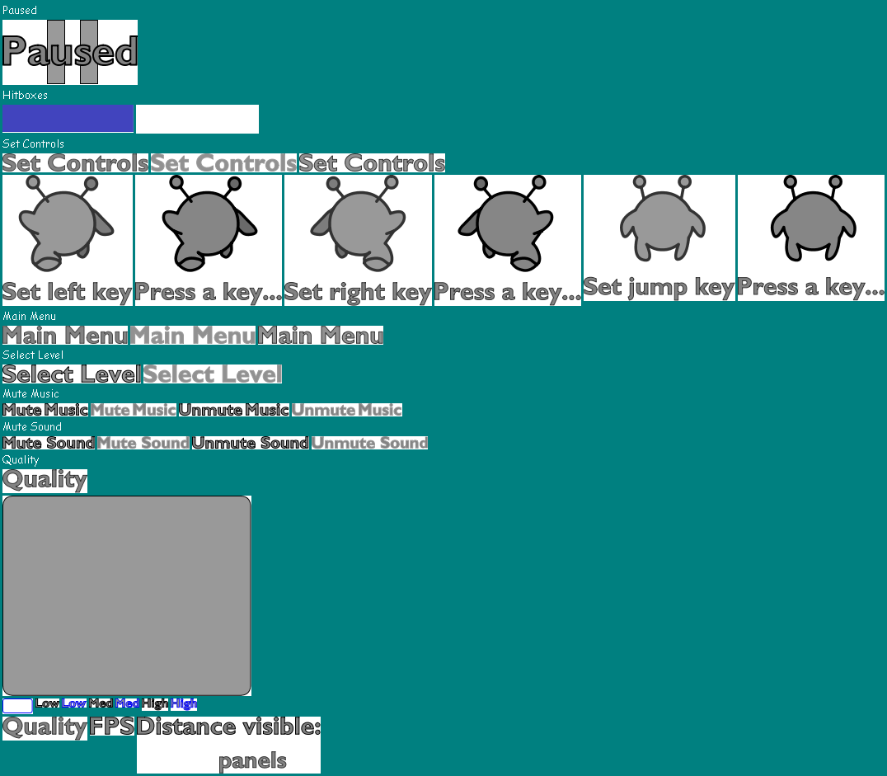This screenshot has height=776, width=887.
Task: Select the blue Med quality label
Action: tap(127, 703)
